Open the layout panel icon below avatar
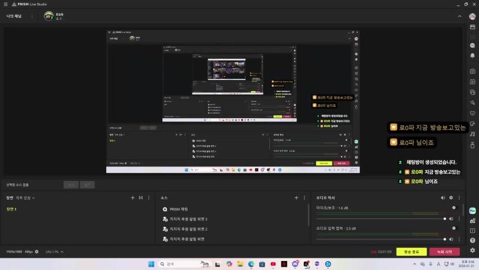 point(472,27)
